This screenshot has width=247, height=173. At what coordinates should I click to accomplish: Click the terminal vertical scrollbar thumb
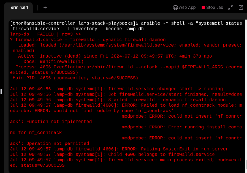click(x=246, y=165)
